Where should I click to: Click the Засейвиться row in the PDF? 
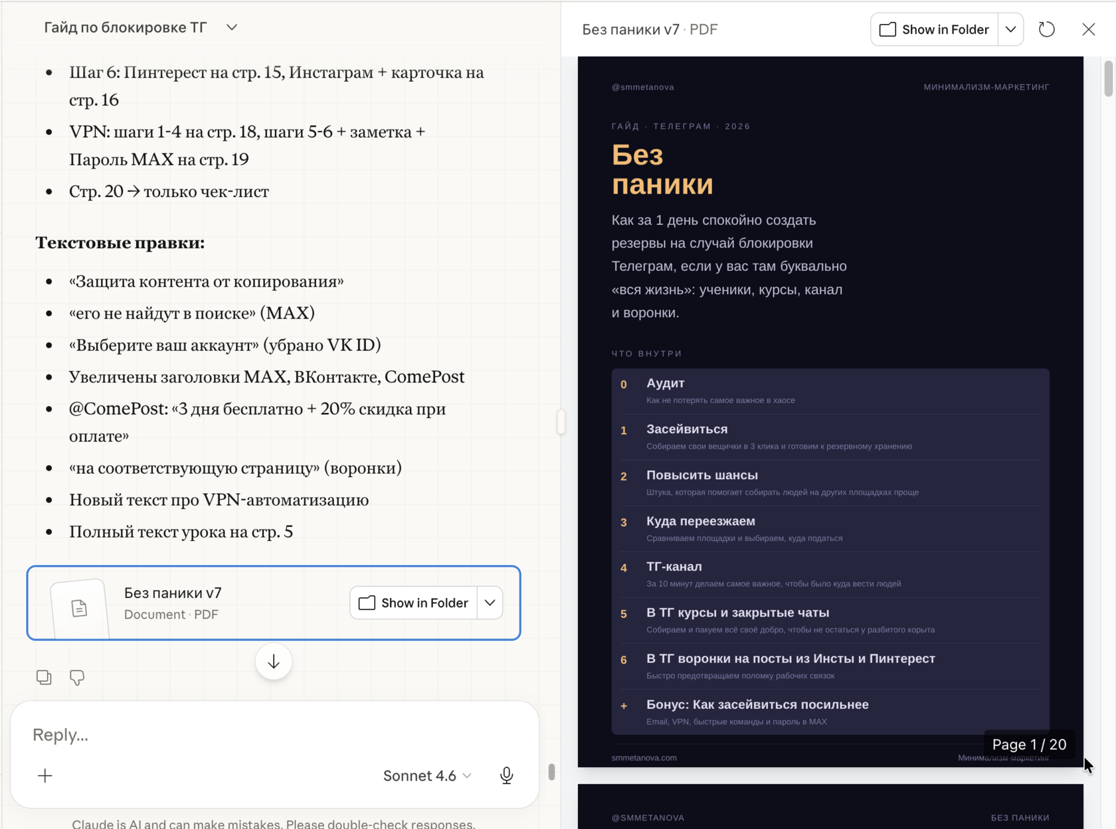click(830, 437)
